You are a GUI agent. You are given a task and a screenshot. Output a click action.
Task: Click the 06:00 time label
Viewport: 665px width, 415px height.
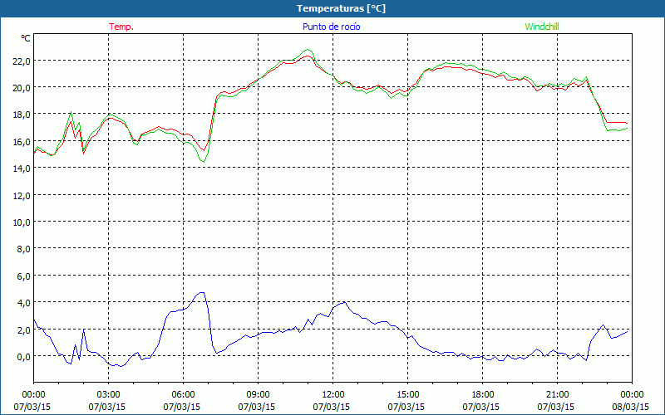[183, 395]
